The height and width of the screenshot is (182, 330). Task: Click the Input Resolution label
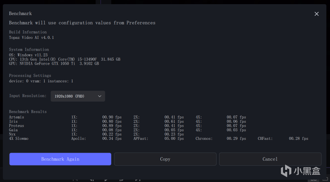tap(28, 96)
